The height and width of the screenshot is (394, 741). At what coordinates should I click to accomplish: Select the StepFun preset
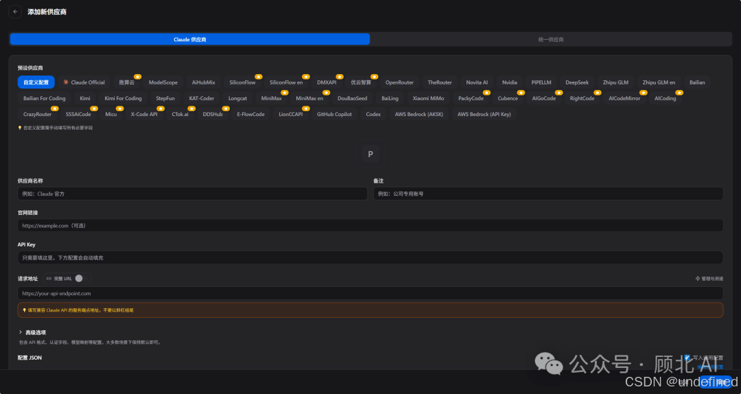tap(165, 98)
